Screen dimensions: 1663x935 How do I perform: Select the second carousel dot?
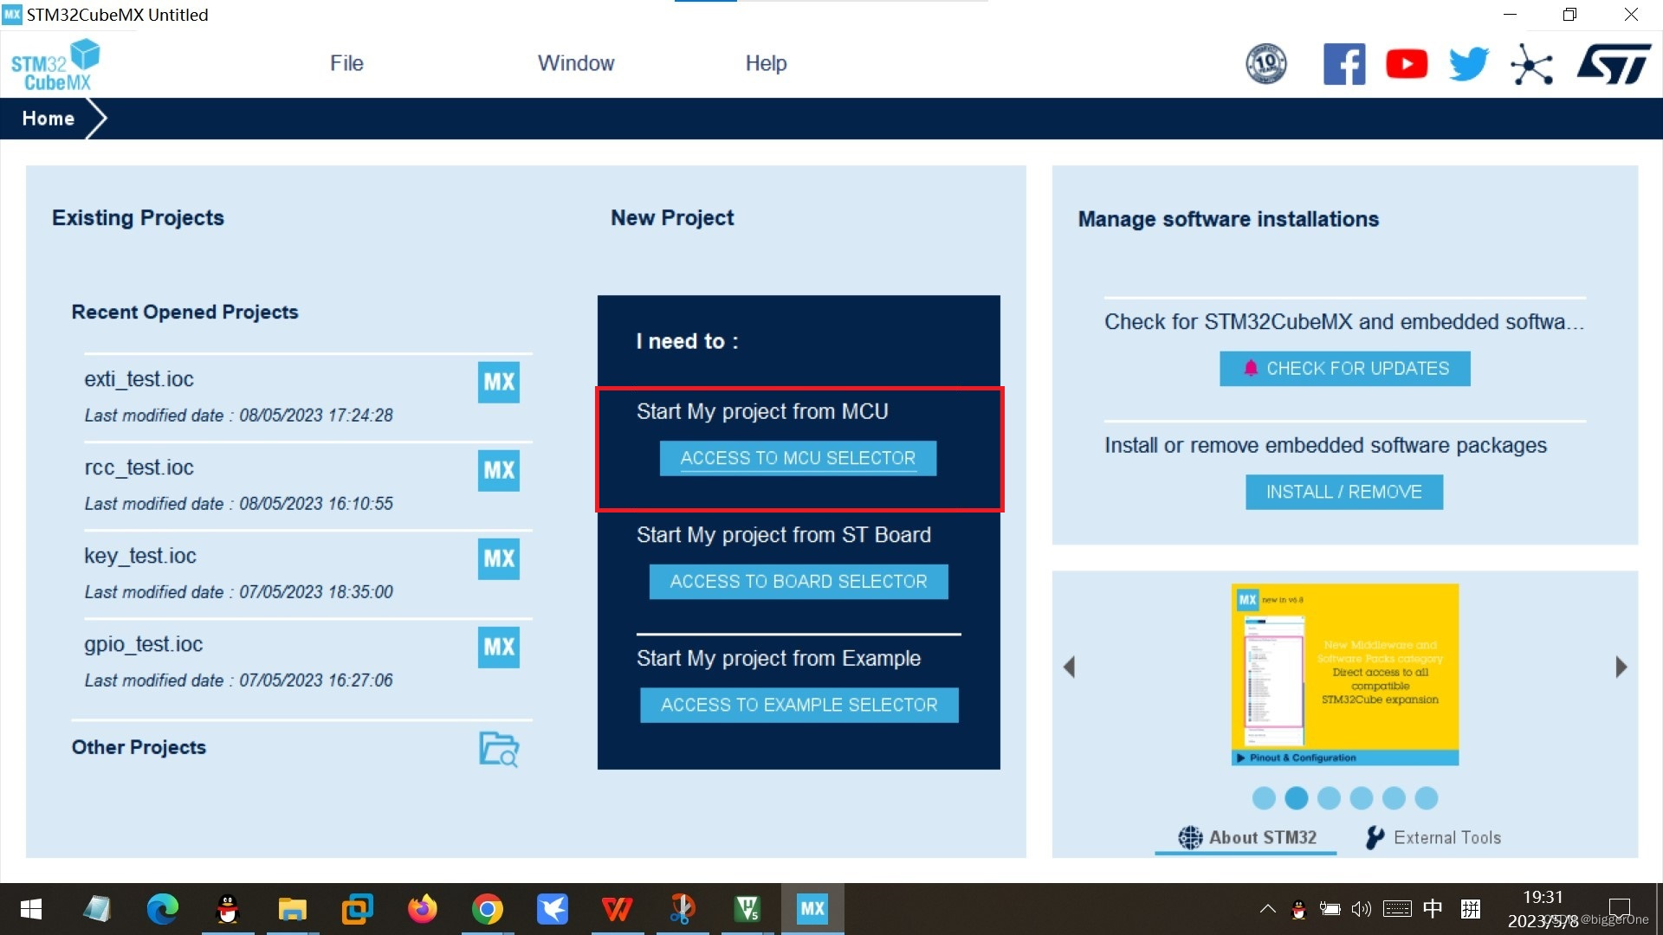pos(1297,798)
